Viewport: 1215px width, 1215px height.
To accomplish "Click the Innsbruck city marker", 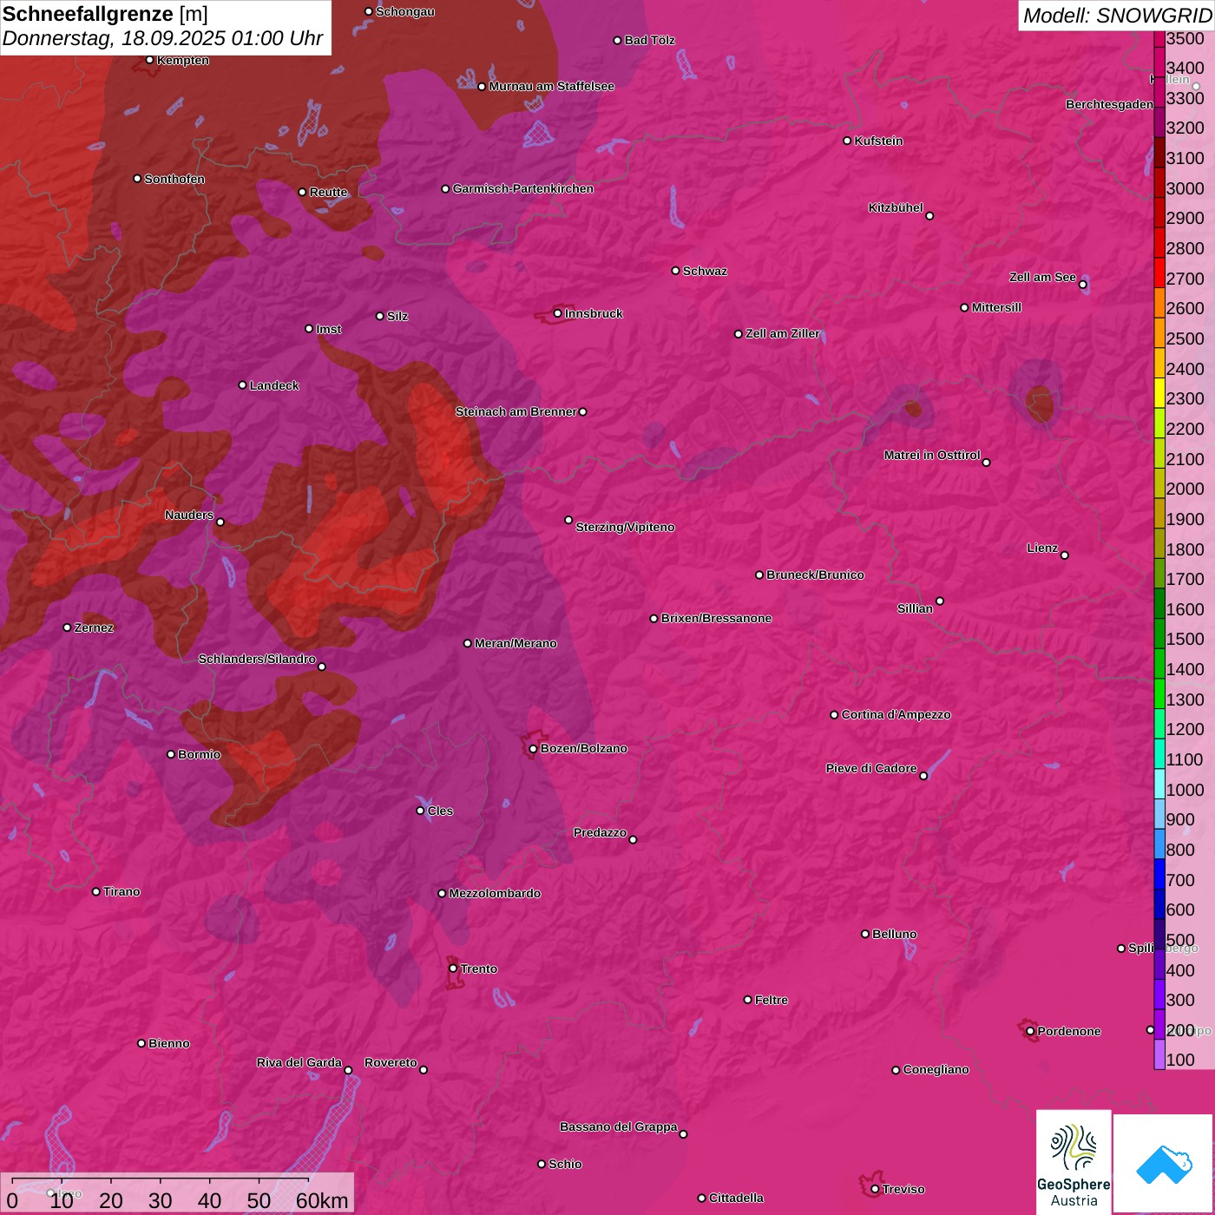I will [x=558, y=313].
